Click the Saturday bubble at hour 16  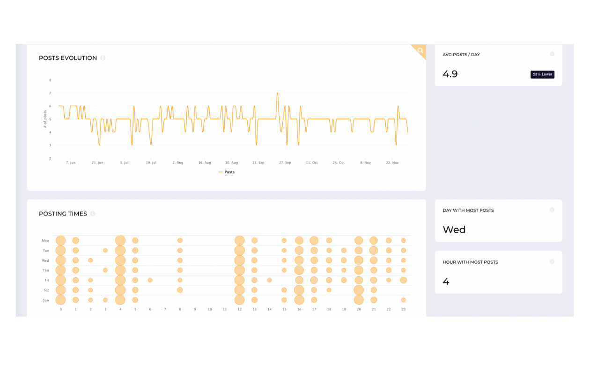pos(299,290)
